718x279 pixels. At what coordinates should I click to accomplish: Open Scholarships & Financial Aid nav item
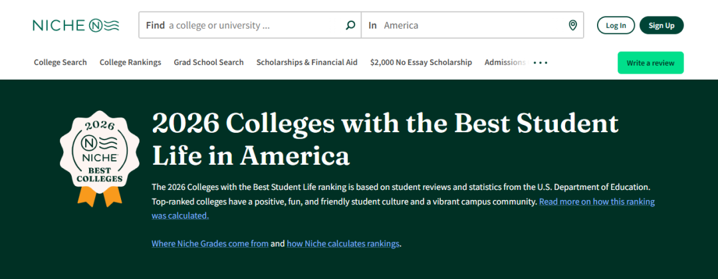pyautogui.click(x=306, y=62)
